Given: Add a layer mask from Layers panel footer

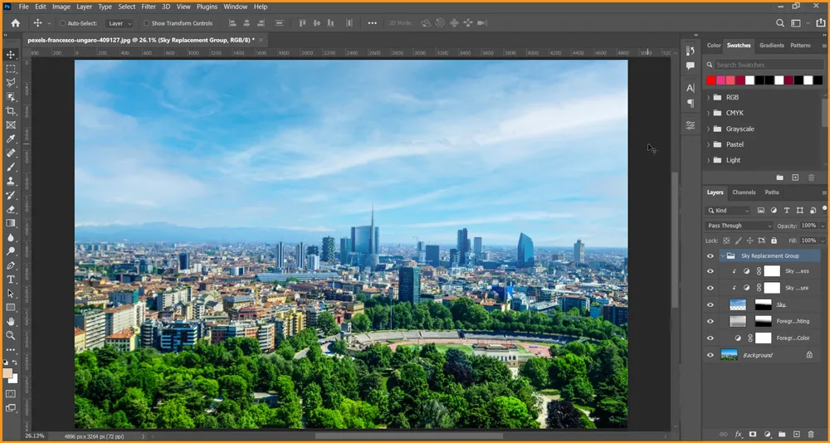Looking at the screenshot, I should 753,435.
